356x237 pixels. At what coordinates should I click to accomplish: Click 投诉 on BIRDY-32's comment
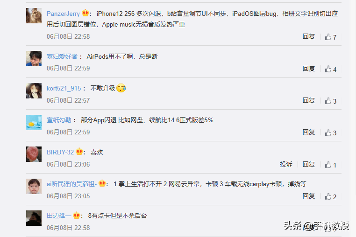[286, 164]
